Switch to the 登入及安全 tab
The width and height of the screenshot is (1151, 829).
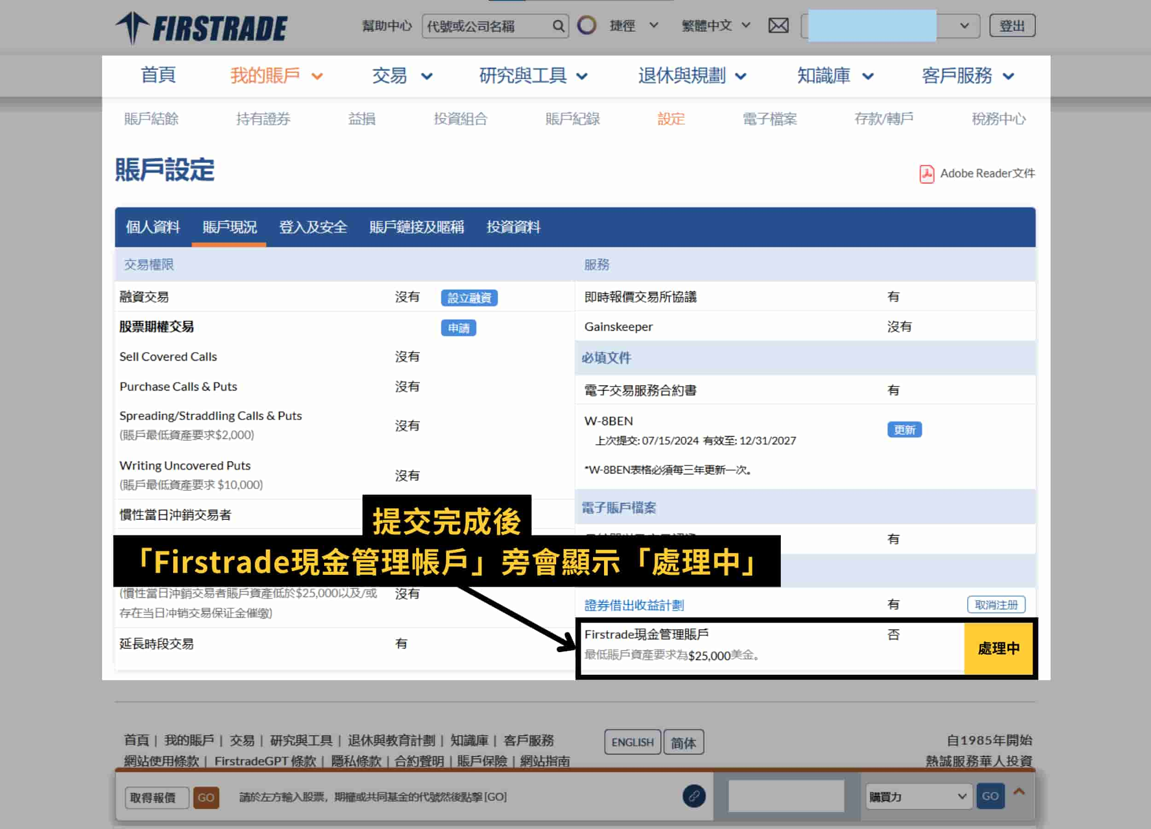(313, 227)
